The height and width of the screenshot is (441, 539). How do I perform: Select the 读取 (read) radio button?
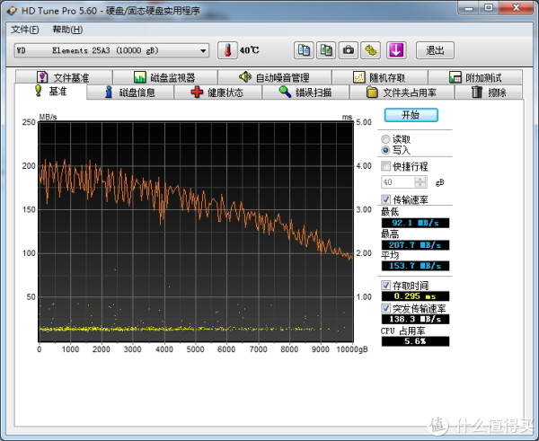coord(385,139)
